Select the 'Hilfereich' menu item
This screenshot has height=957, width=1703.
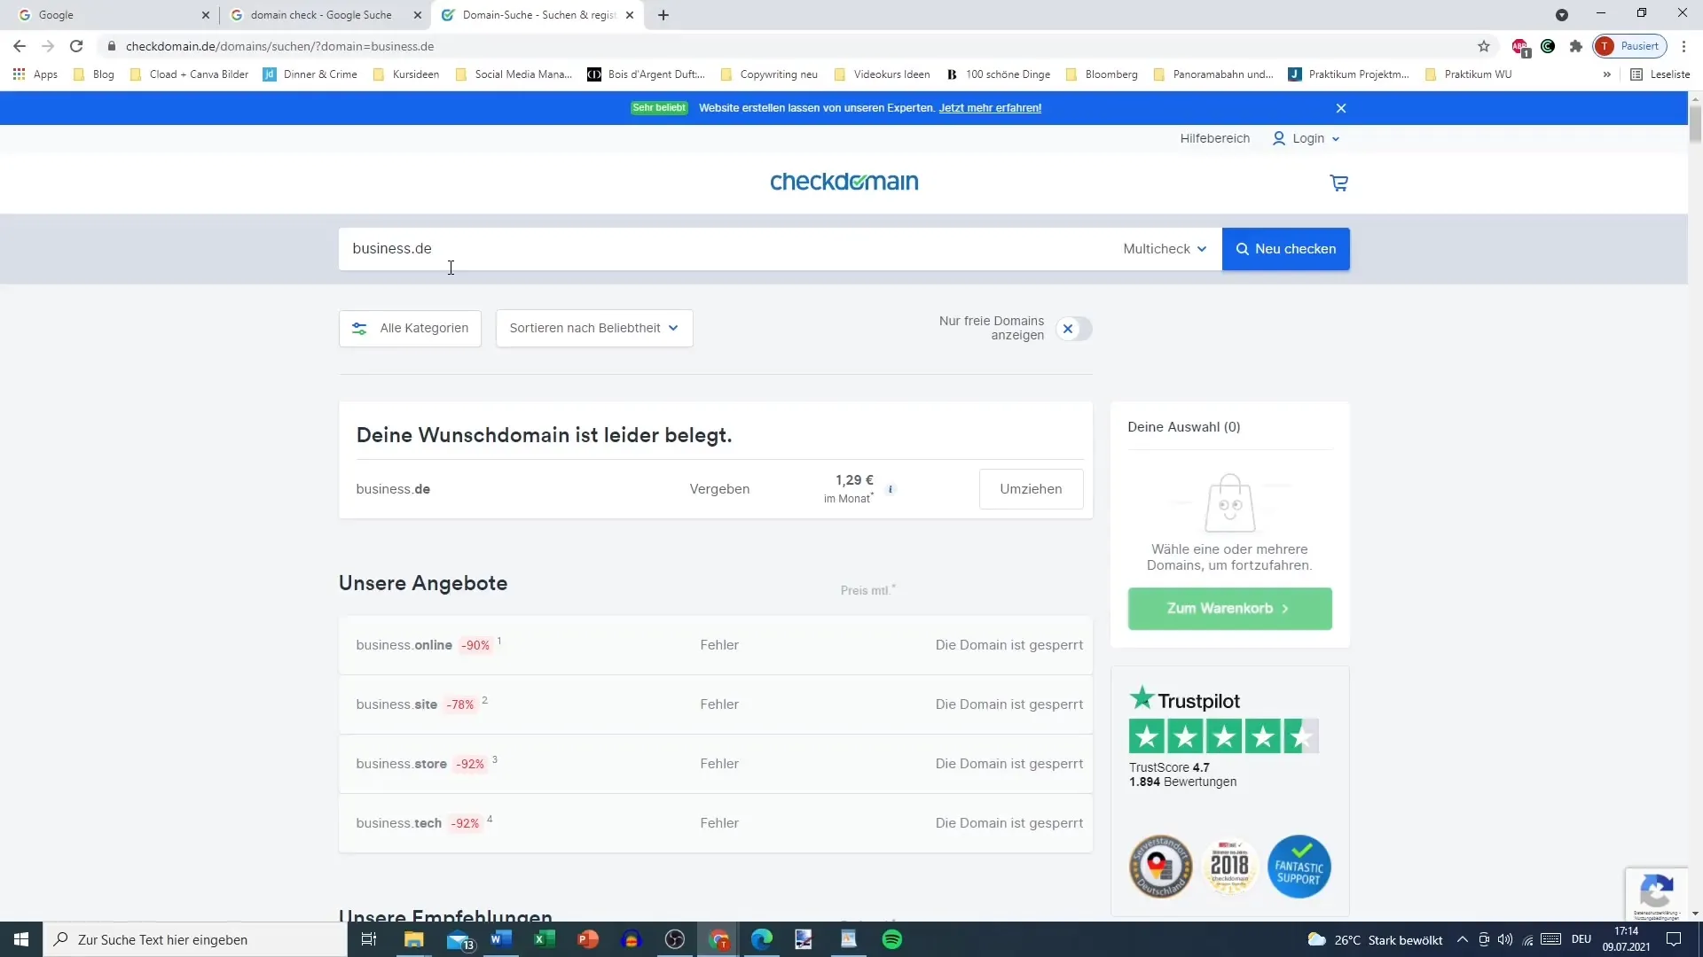pos(1215,138)
